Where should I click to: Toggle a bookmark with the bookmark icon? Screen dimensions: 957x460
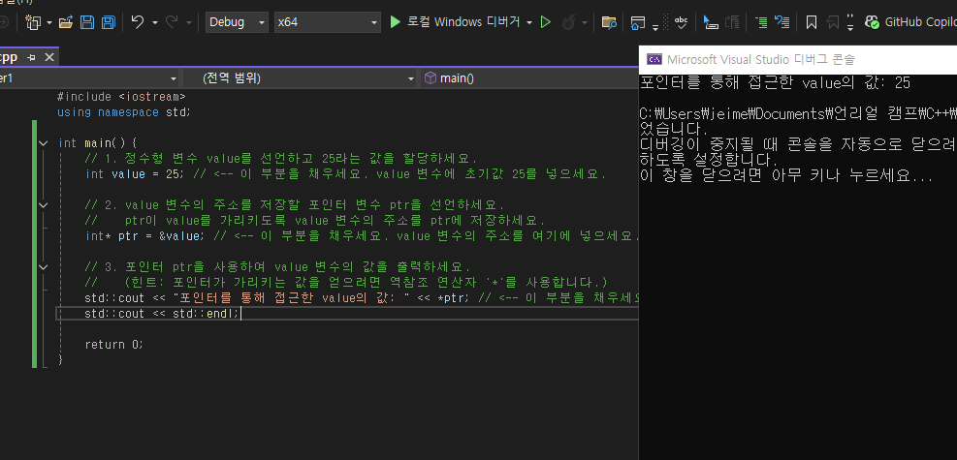coord(812,22)
